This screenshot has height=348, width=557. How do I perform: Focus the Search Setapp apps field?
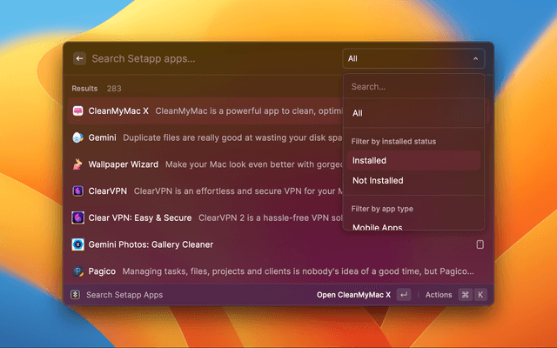[x=209, y=59]
